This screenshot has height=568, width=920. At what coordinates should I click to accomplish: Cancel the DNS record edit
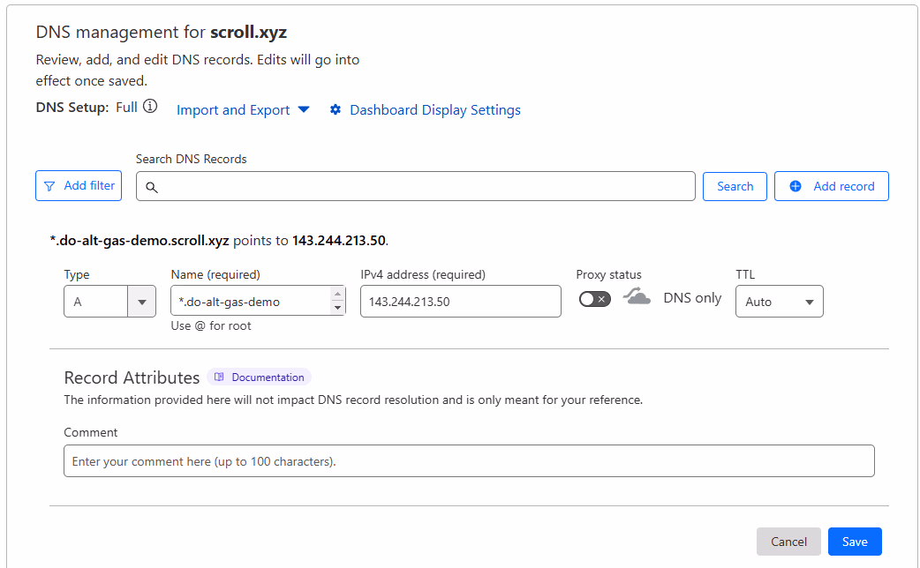(x=788, y=542)
